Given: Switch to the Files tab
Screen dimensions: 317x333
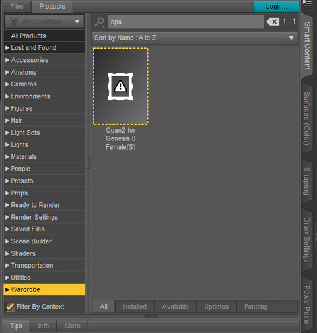Looking at the screenshot, I should tap(17, 6).
